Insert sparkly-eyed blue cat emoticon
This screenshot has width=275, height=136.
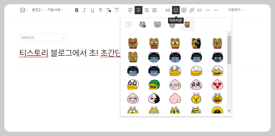154,57
